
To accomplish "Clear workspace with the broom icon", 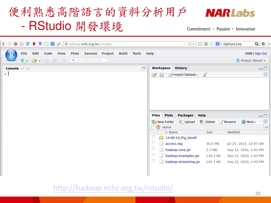I will [x=205, y=75].
